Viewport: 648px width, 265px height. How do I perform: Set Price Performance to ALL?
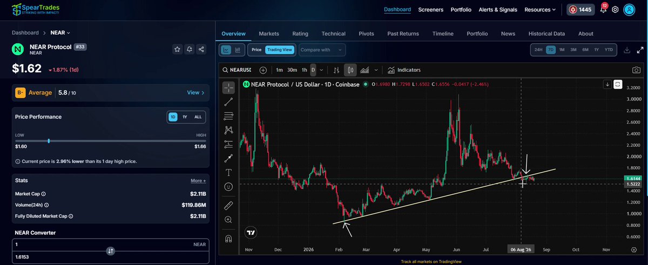pyautogui.click(x=198, y=117)
